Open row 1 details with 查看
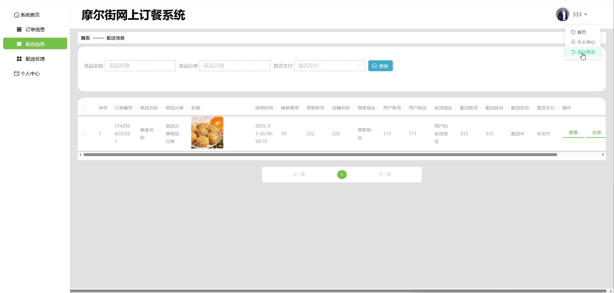Viewport: 614px width, 293px height. pos(573,133)
